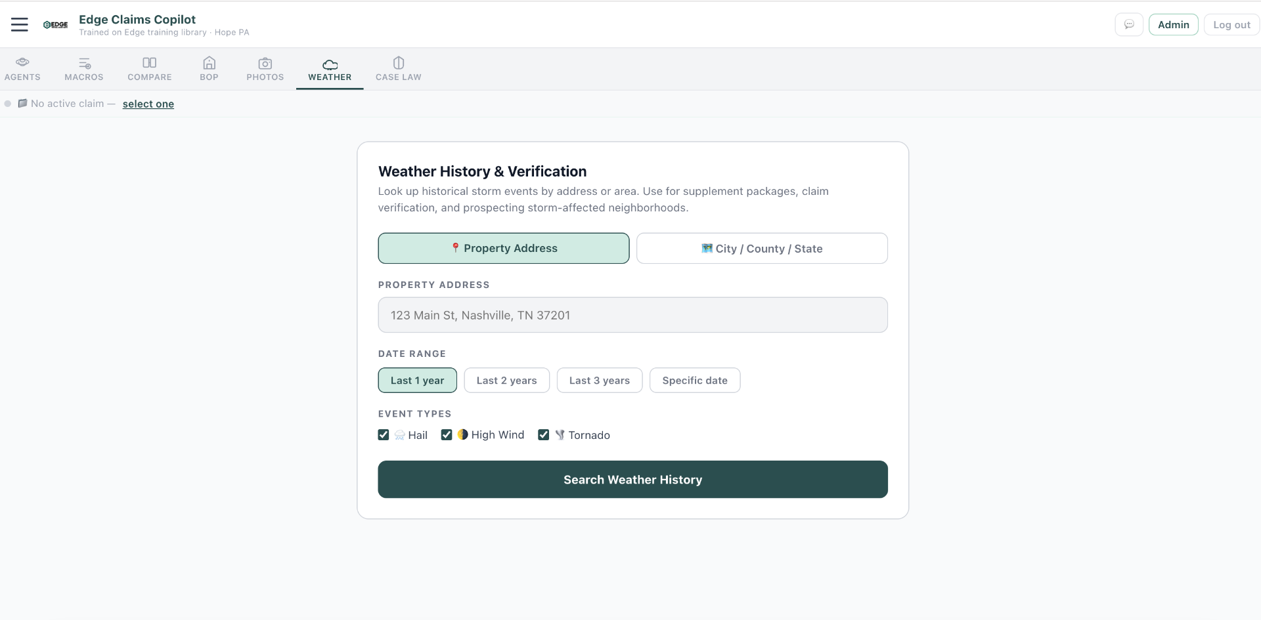
Task: Click the chat feedback speech bubble icon
Action: (x=1129, y=25)
